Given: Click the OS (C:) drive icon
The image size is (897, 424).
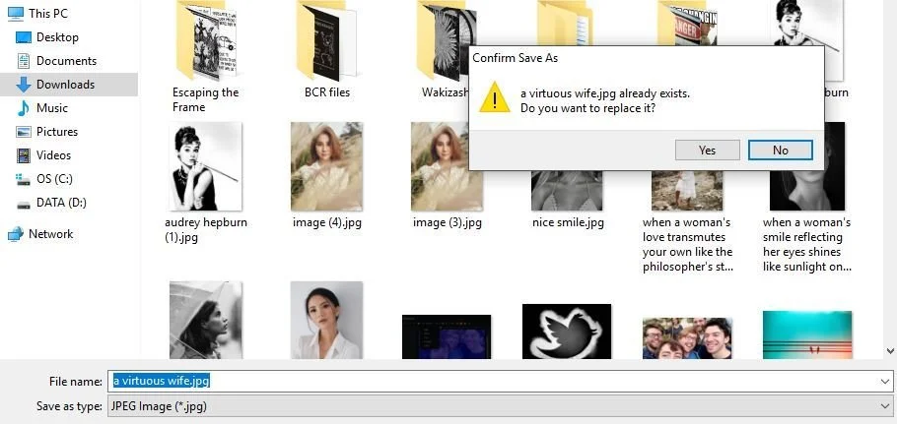Looking at the screenshot, I should pos(24,179).
